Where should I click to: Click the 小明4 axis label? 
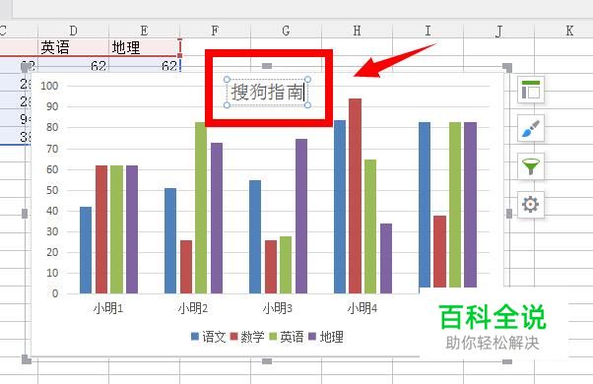tap(362, 308)
